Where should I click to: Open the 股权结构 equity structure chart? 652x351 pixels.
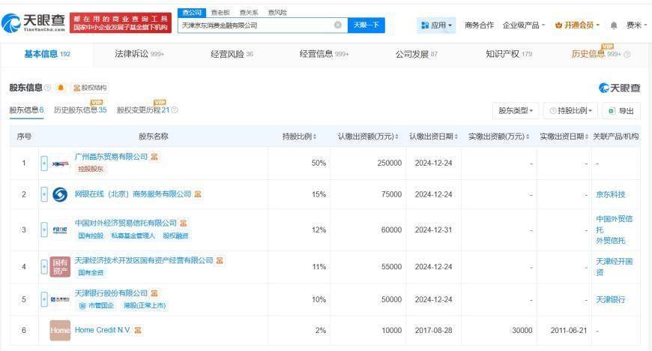[90, 88]
